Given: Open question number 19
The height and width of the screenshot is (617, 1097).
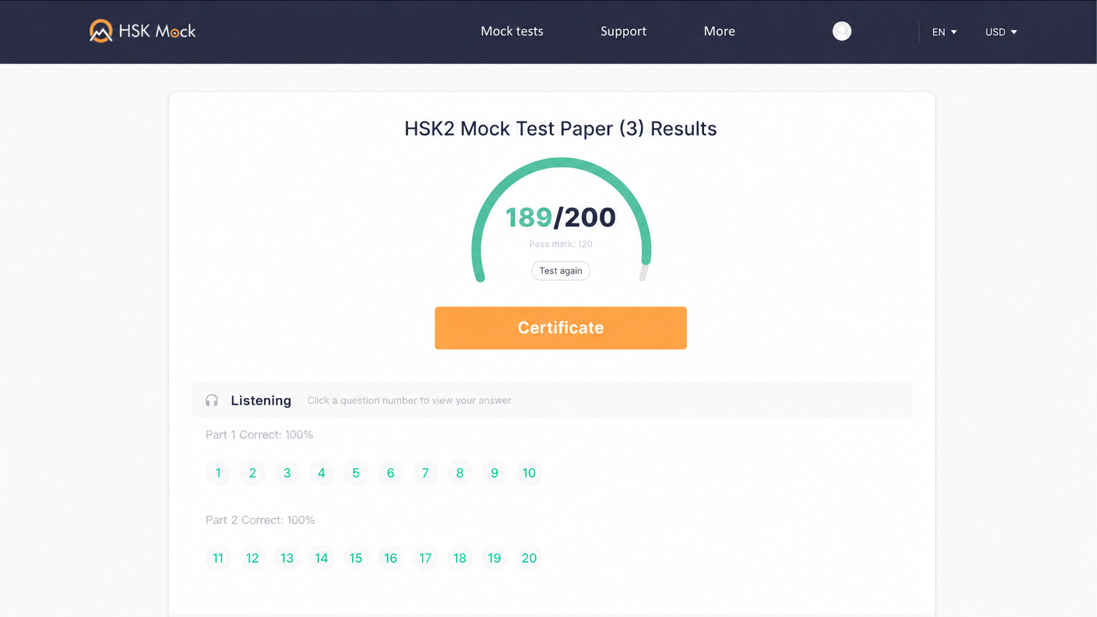Looking at the screenshot, I should tap(495, 558).
